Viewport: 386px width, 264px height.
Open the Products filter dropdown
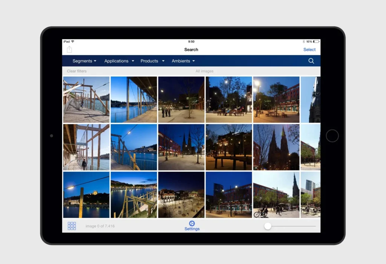[152, 61]
